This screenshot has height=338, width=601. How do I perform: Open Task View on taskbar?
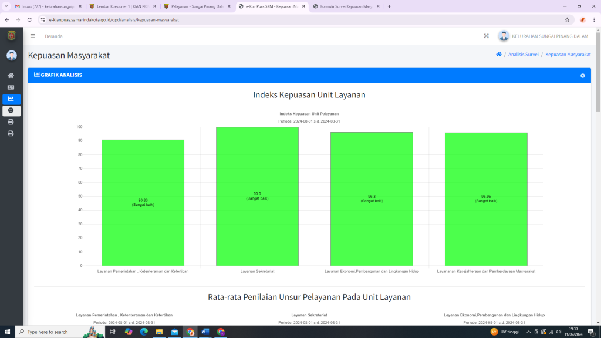[113, 332]
